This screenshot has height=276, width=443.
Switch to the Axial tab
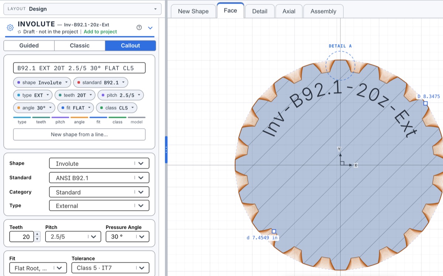pos(289,11)
